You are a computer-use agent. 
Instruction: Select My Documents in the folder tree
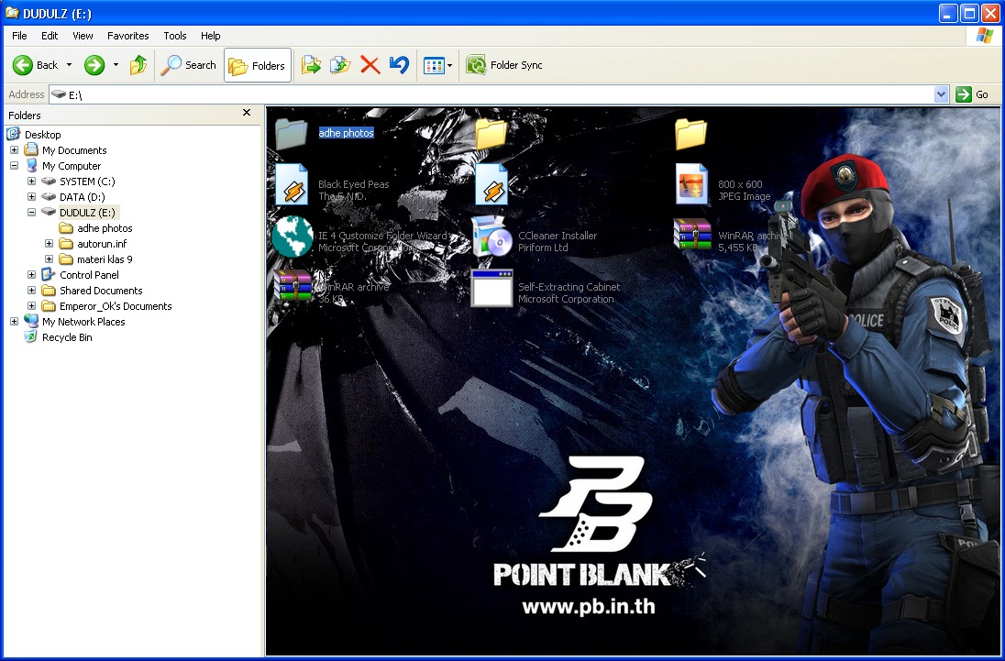click(74, 149)
